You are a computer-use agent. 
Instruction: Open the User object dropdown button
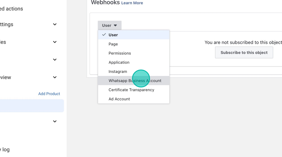[x=110, y=25]
